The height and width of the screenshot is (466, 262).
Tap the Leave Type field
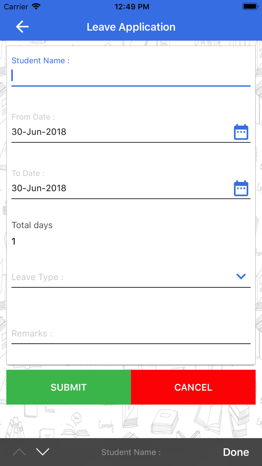pos(131,277)
